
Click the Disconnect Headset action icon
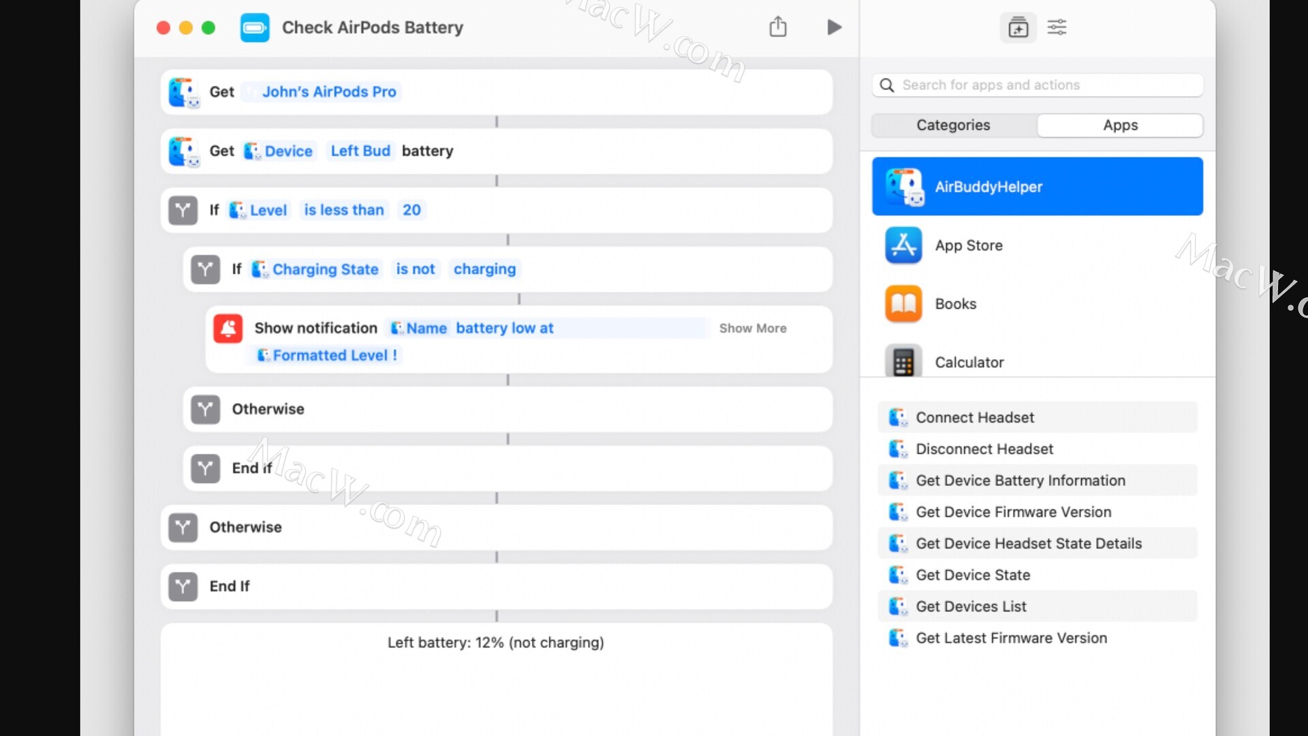(899, 448)
